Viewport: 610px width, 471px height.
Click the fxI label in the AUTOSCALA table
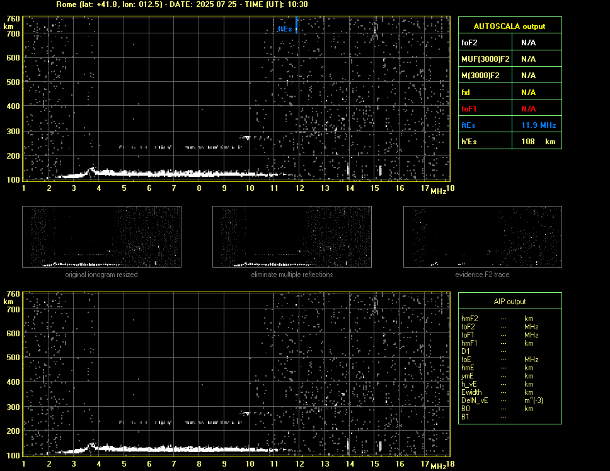(465, 93)
